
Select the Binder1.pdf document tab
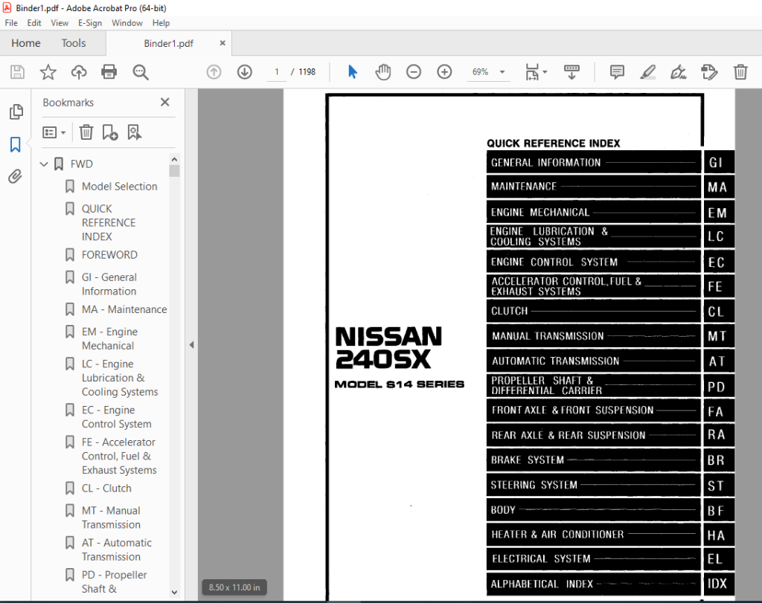tap(168, 43)
